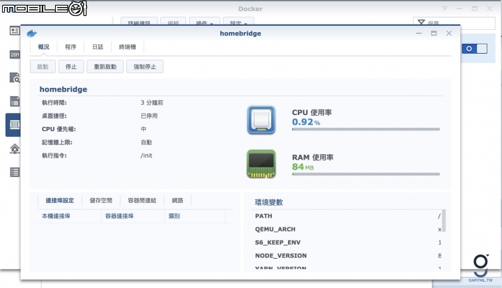The image size is (502, 288).
Task: Switch to the 程序 tab
Action: click(x=70, y=47)
